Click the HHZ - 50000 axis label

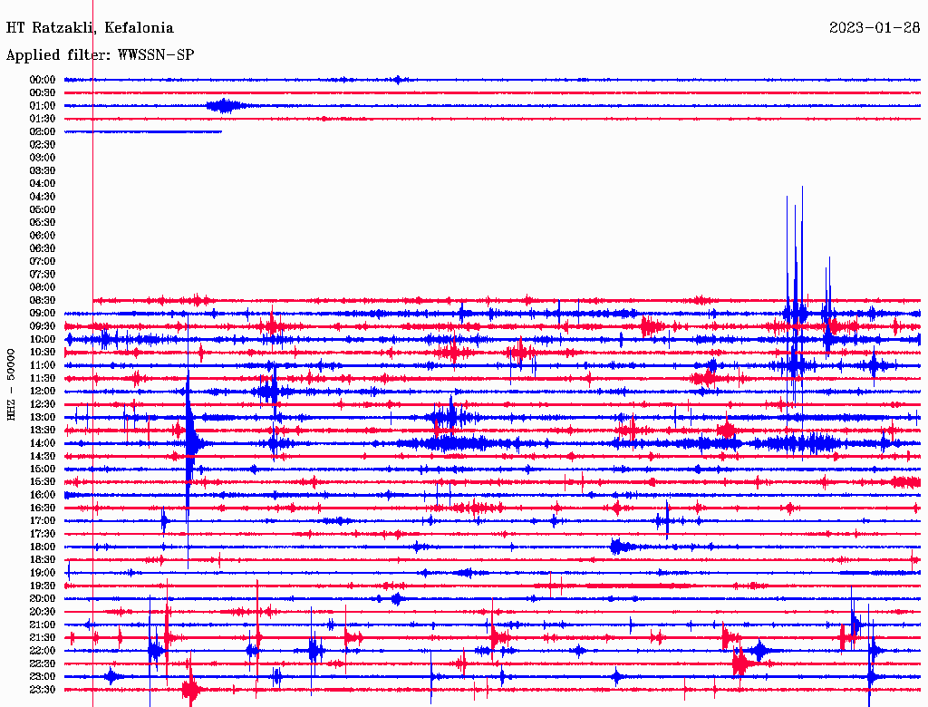(x=11, y=385)
